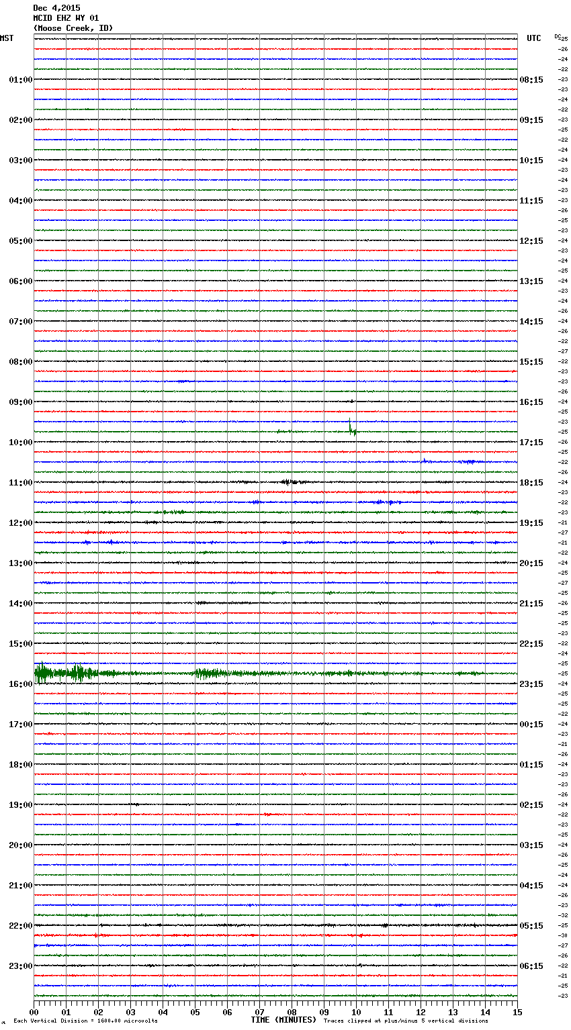The height and width of the screenshot is (1030, 571).
Task: Click the 16:15 UTC time label
Action: pyautogui.click(x=531, y=402)
